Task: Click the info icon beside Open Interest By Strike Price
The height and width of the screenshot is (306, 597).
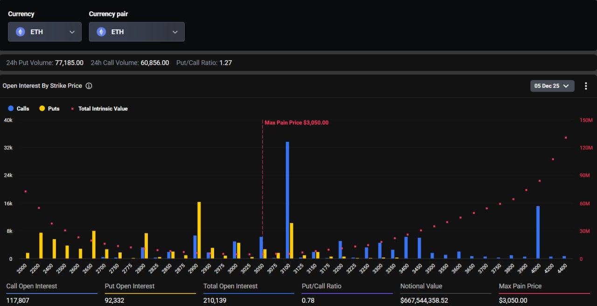Action: click(89, 86)
